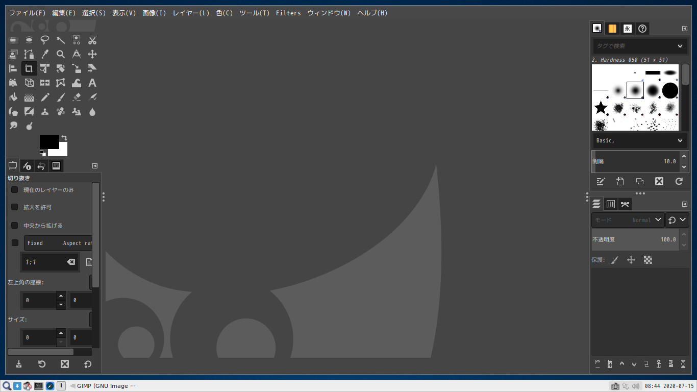Increase brush spacing with up arrow

[684, 156]
